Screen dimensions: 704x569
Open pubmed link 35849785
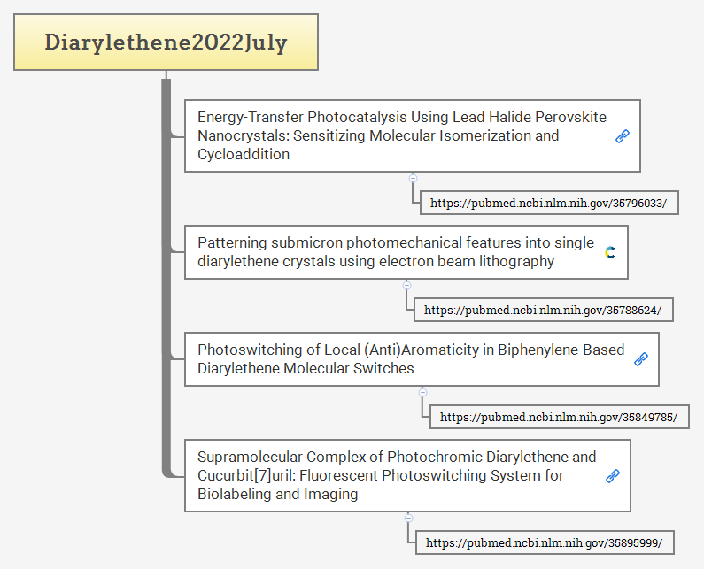click(x=560, y=418)
